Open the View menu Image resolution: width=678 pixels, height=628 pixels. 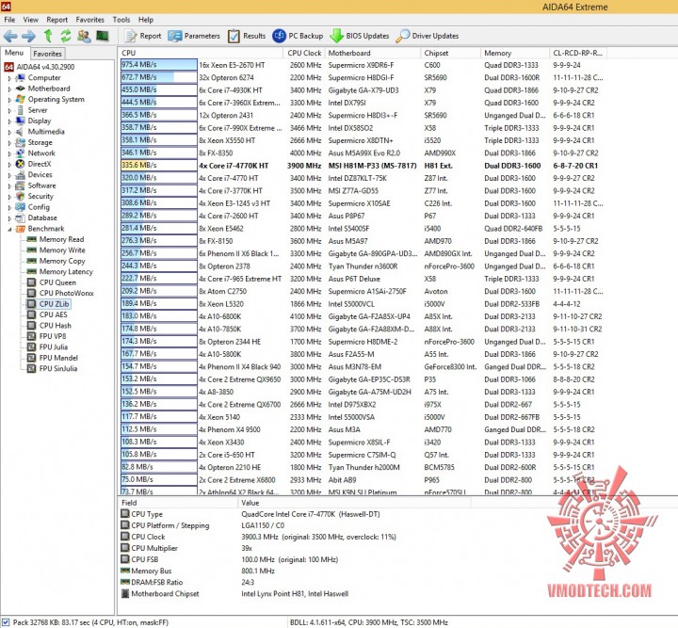[30, 20]
